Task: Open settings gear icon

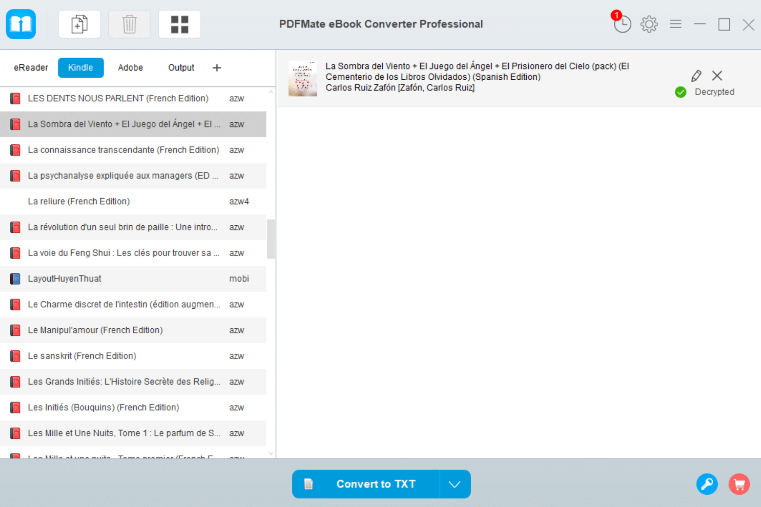Action: click(x=649, y=25)
